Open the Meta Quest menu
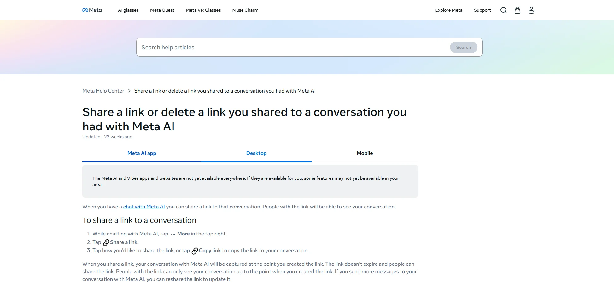Viewport: 614px width, 289px height. [162, 10]
